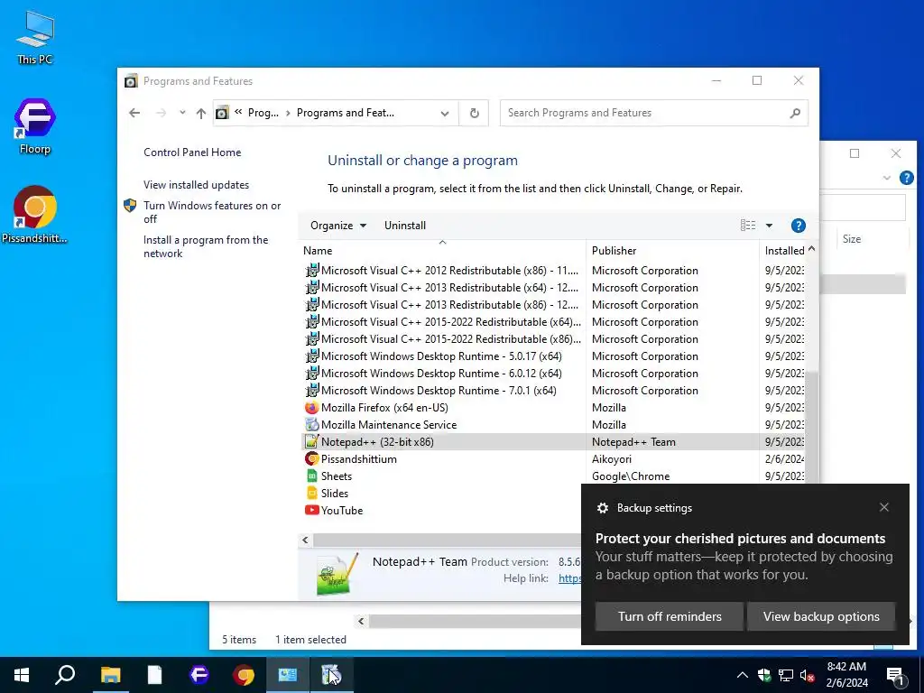Open View installed updates link
924x693 pixels.
coord(196,185)
